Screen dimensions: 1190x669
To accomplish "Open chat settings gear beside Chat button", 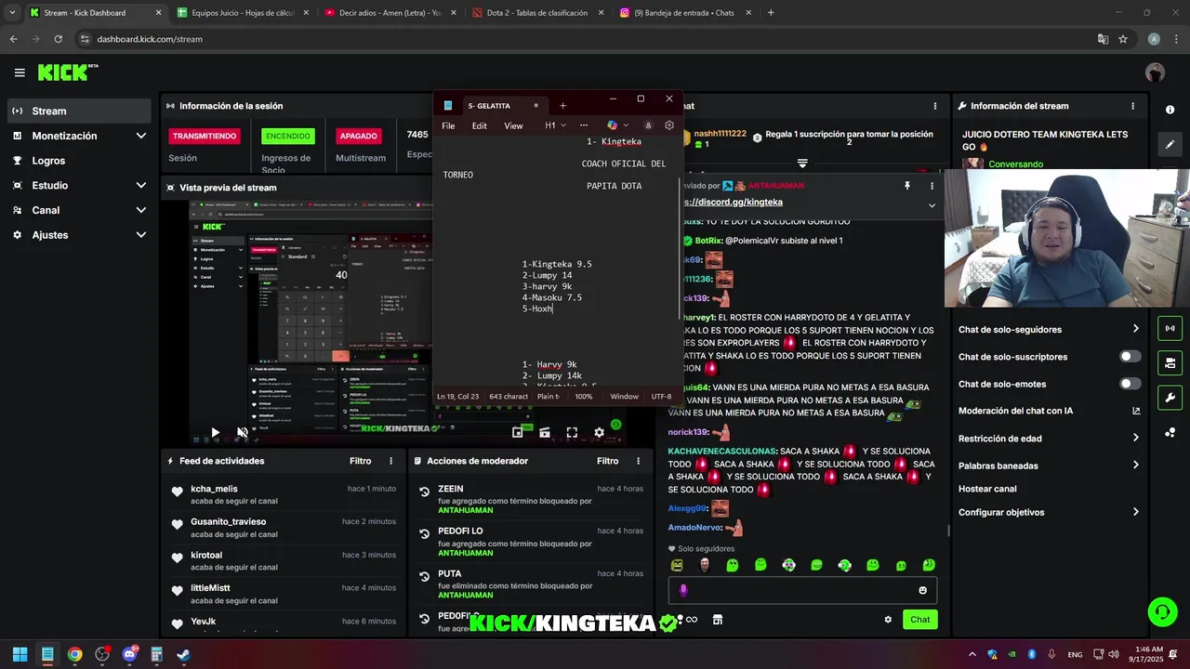I will click(888, 620).
